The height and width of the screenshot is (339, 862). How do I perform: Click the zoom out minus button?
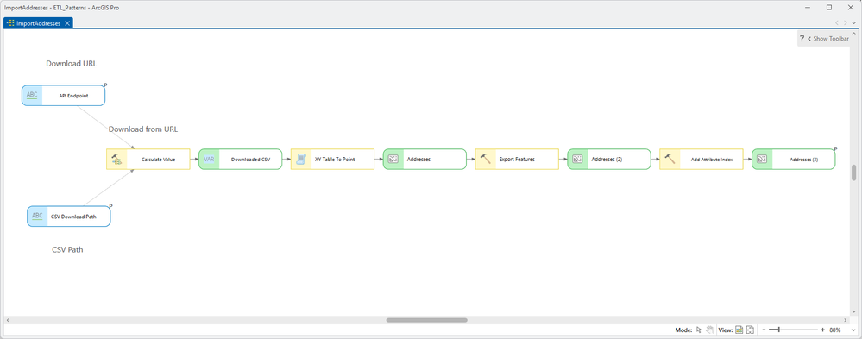[764, 330]
